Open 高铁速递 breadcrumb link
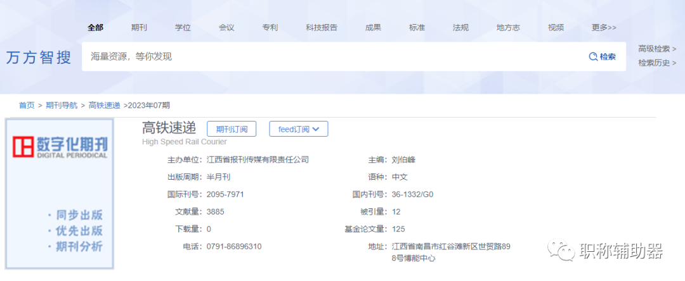Screen dimensions: 685x281 pos(105,105)
